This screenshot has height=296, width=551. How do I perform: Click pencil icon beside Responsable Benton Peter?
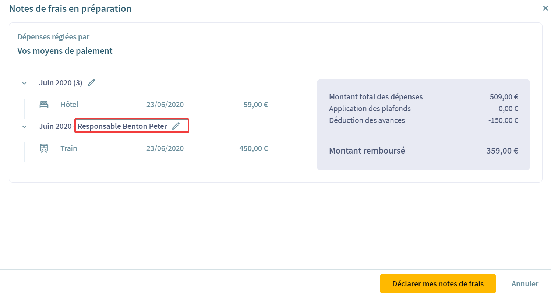point(176,126)
